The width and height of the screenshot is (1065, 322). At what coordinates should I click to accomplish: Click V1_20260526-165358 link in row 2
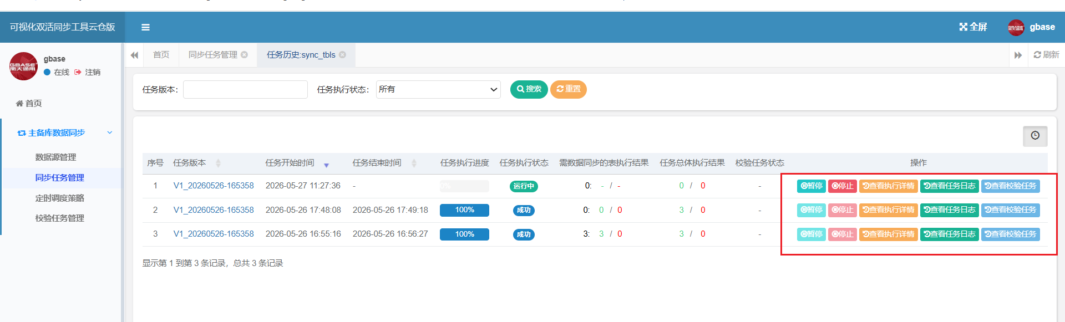tap(214, 210)
